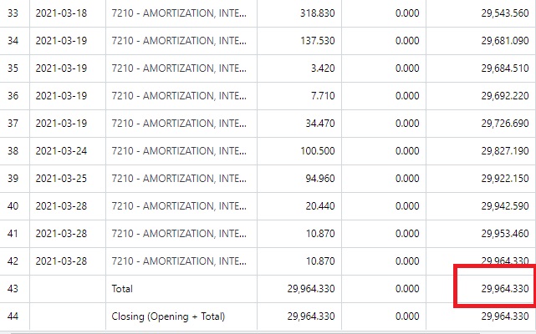Screen dimensions: 536x334
Task: Select date 2021-03-18 in row 33
Action: click(61, 13)
